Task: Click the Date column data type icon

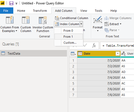Action: [80, 54]
